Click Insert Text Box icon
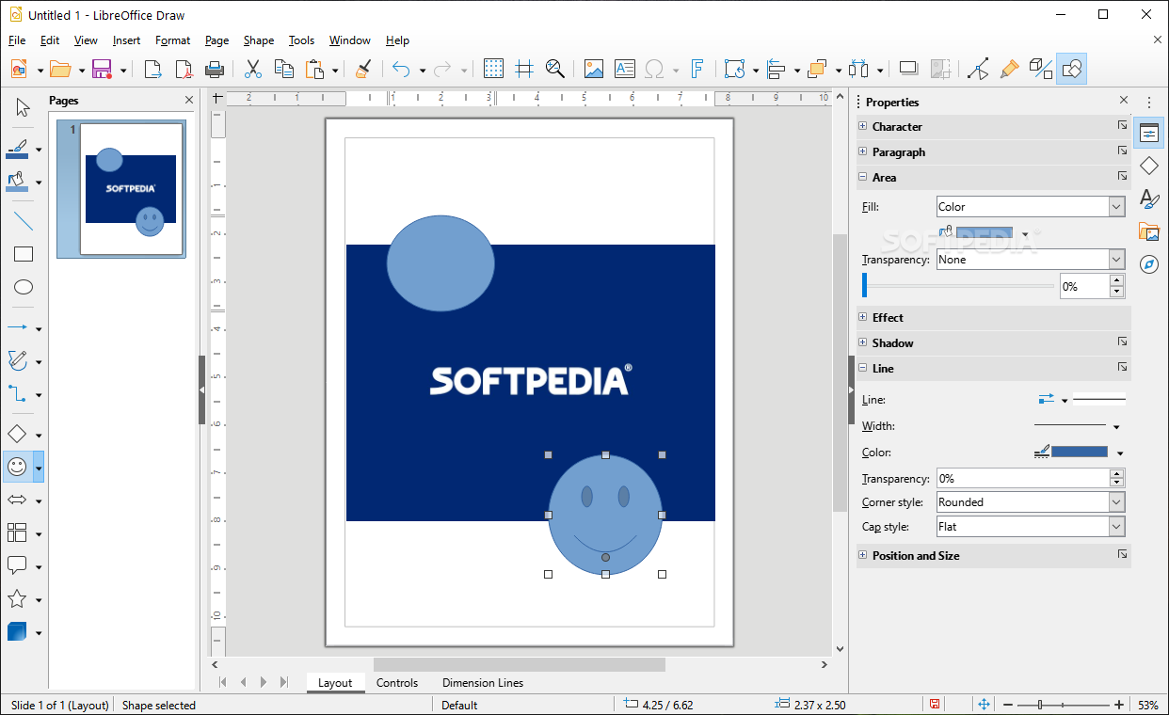This screenshot has height=715, width=1169. [625, 69]
